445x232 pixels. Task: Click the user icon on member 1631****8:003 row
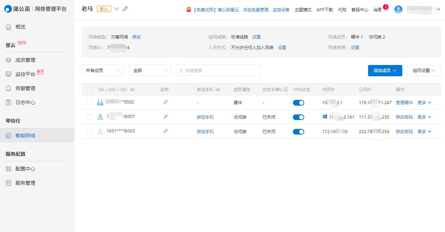pyautogui.click(x=100, y=131)
